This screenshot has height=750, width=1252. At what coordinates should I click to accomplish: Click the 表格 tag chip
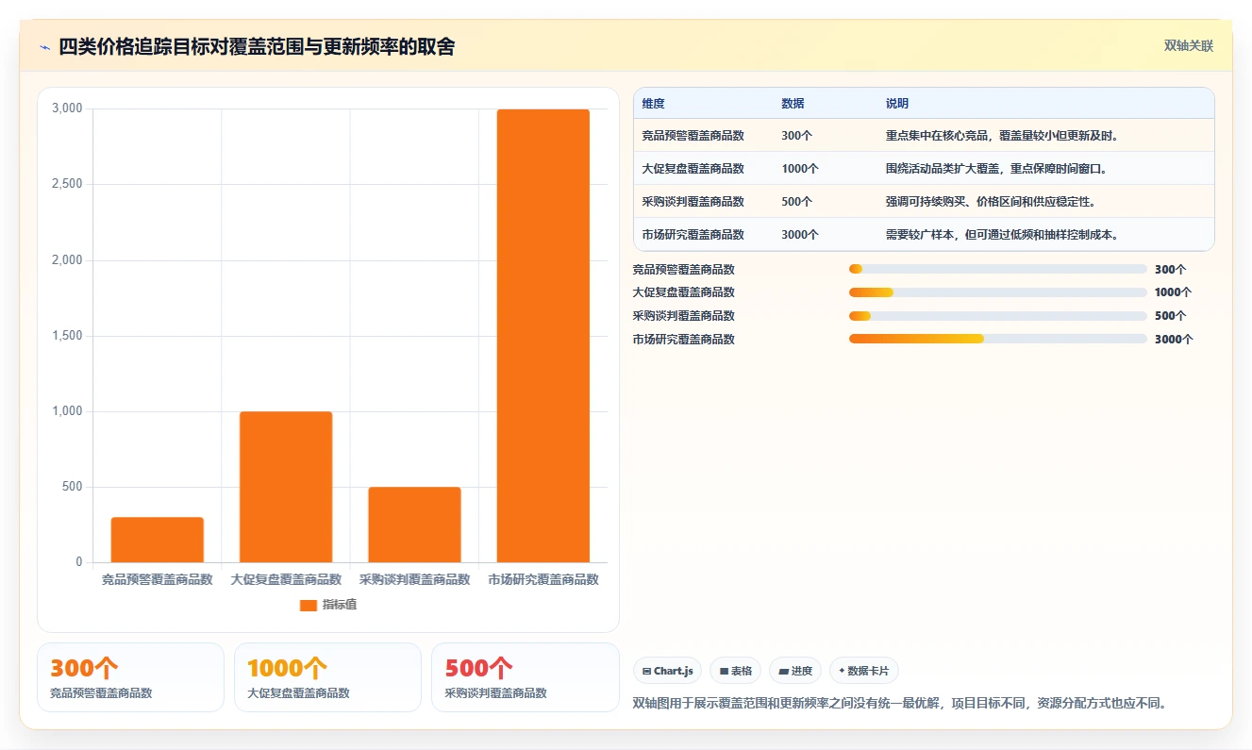coord(736,671)
